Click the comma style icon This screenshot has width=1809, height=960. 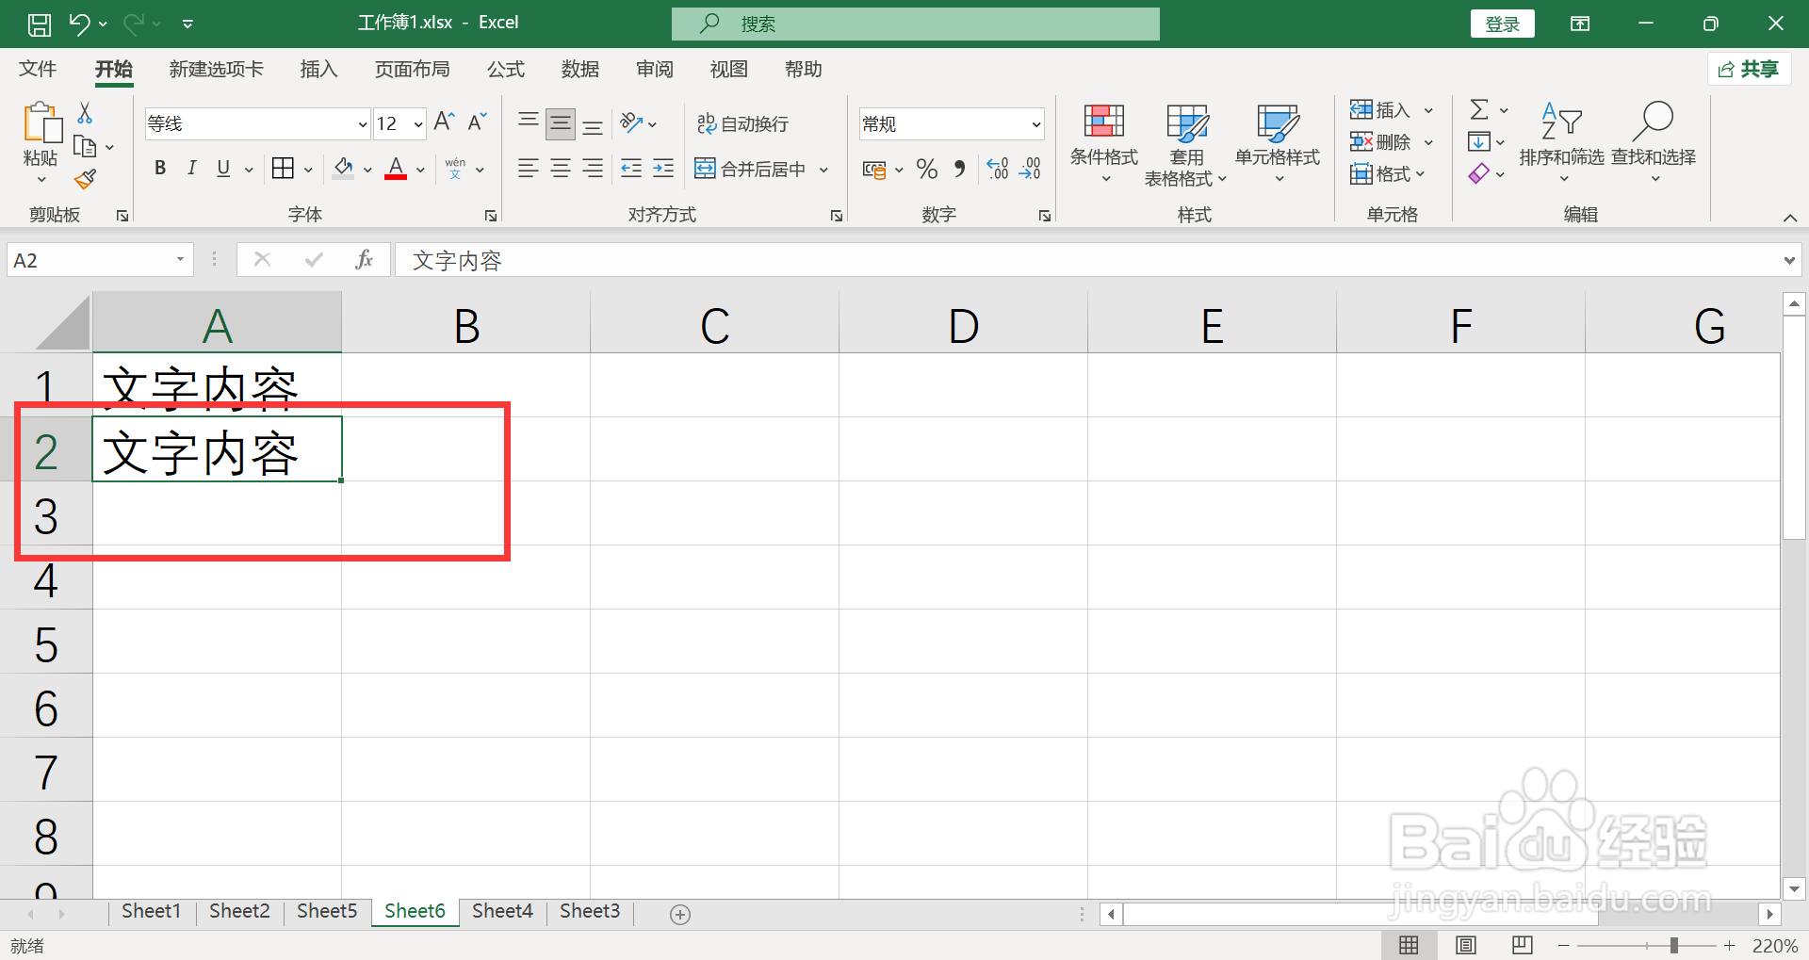pos(960,169)
